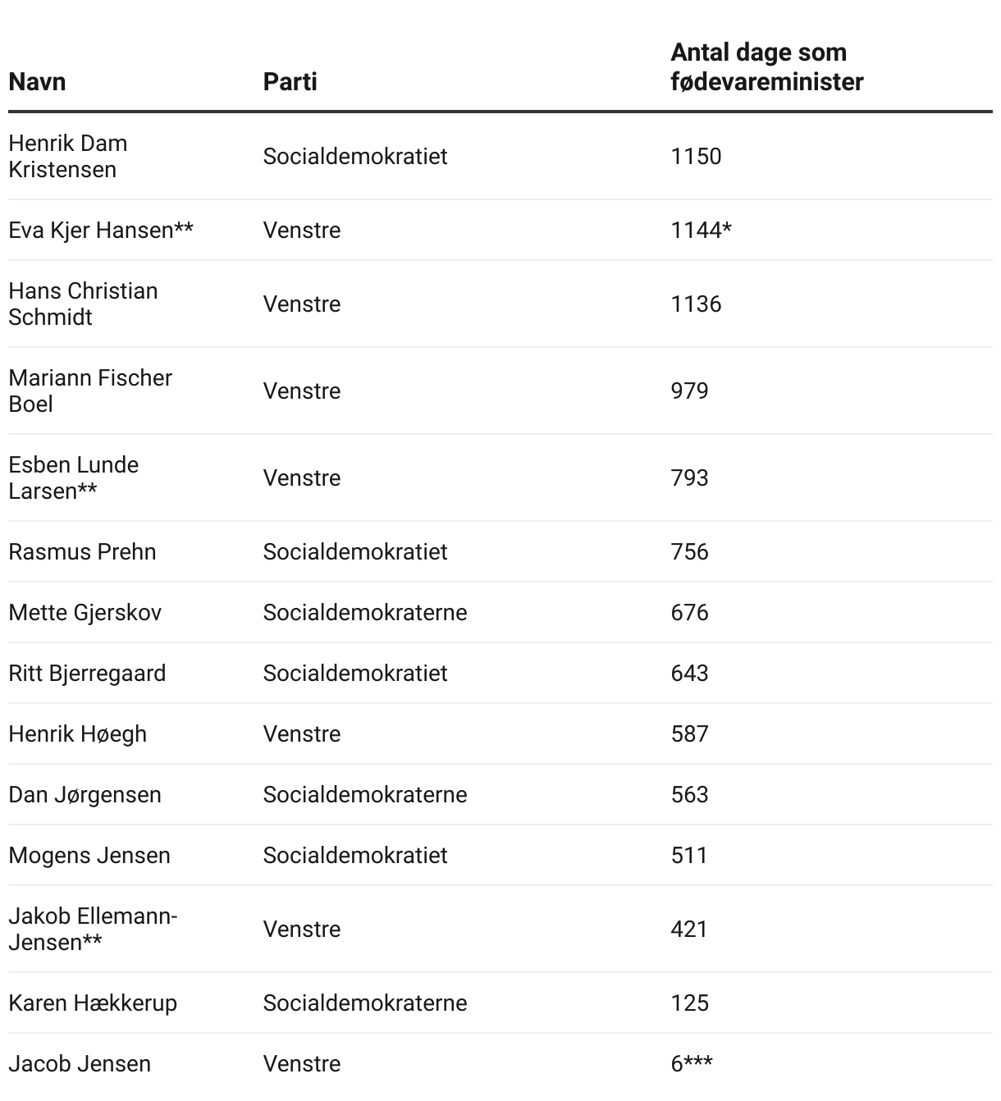
Task: Select Esben Lunde Larsen's name
Action: (x=74, y=477)
